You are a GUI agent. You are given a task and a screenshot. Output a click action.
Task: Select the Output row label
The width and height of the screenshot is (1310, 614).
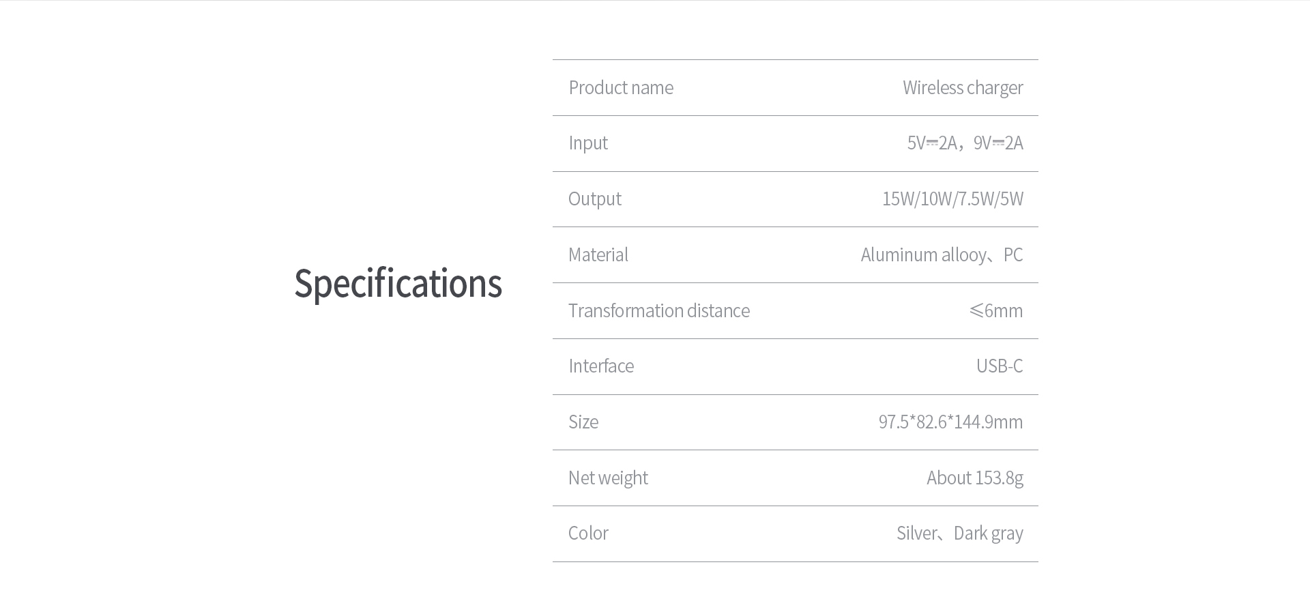coord(595,199)
